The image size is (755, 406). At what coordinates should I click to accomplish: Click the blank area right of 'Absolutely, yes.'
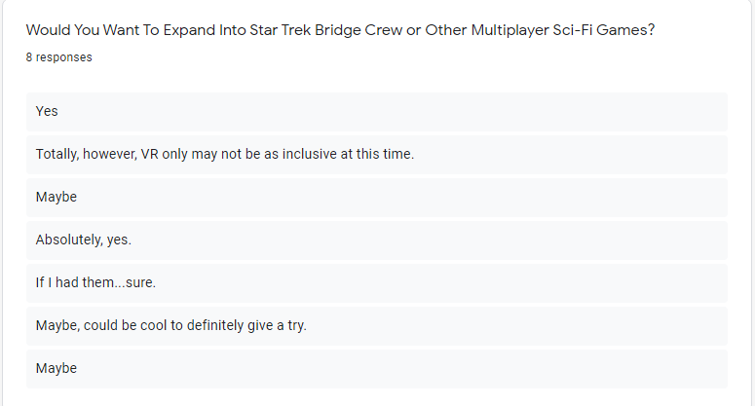429,240
